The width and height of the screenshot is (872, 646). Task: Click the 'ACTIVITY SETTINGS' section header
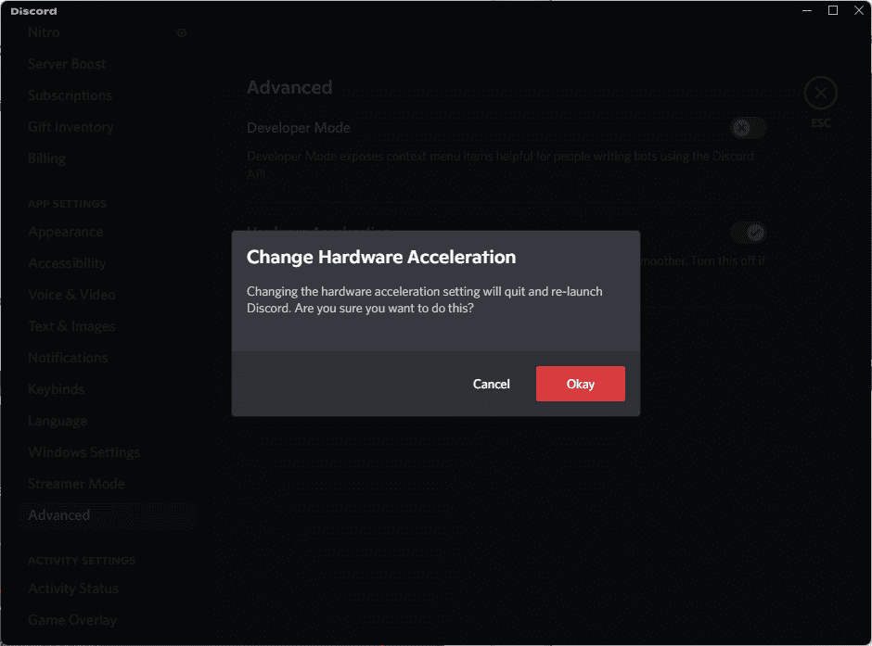tap(82, 561)
